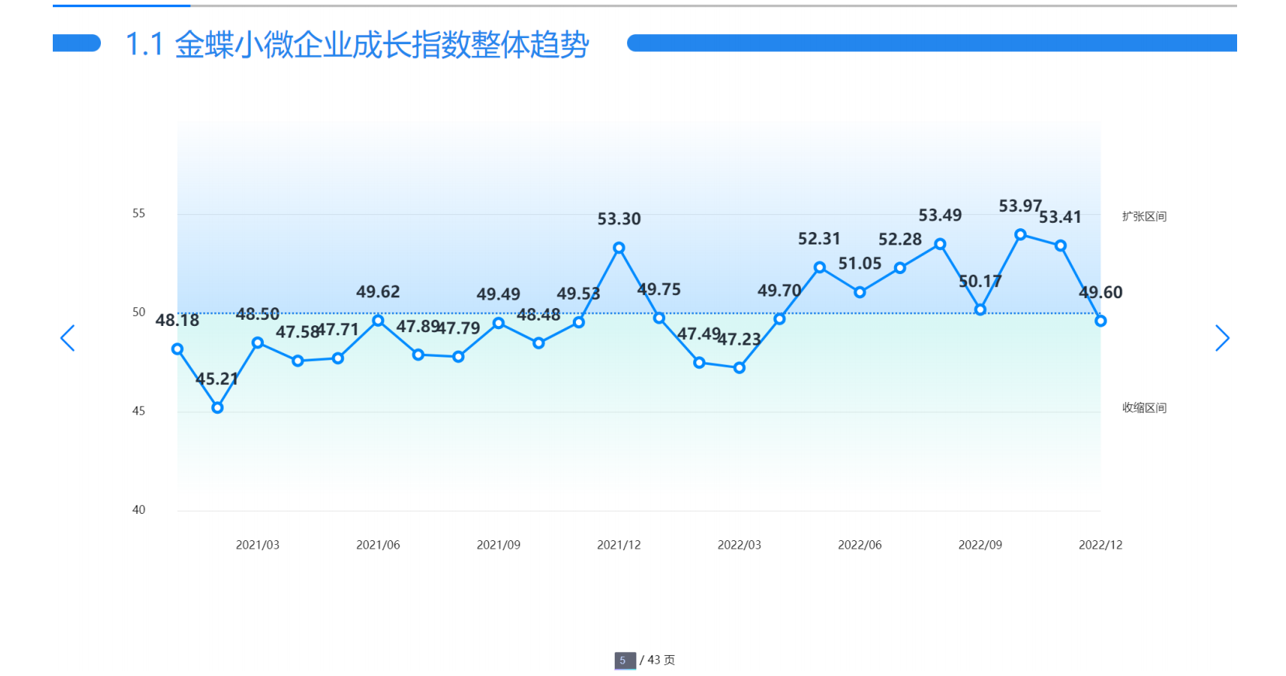Select the final point labeled 49.60
Viewport: 1286px width, 676px height.
(x=1101, y=321)
